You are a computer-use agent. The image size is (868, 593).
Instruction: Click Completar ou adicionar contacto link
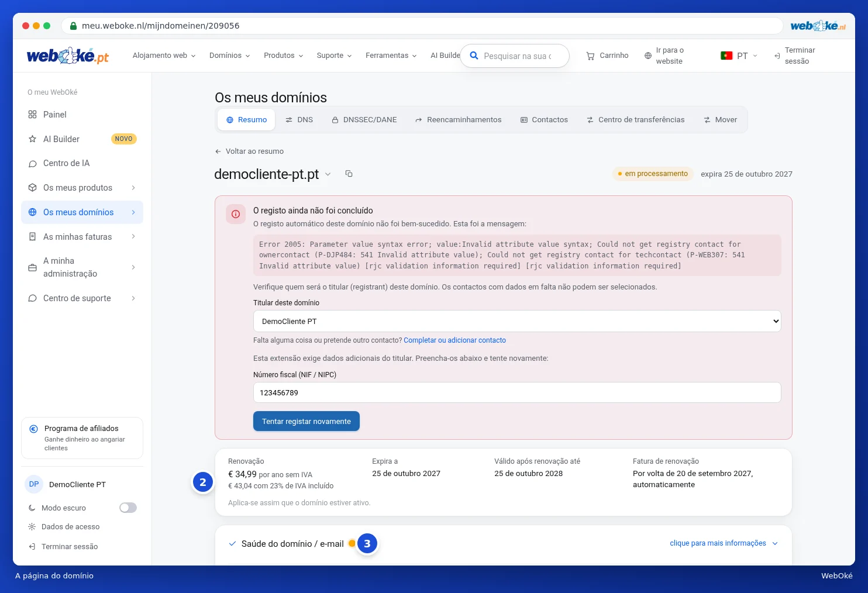point(454,340)
